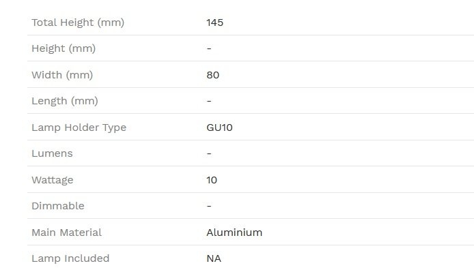This screenshot has height=270, width=474.
Task: Select the NA lamp included value
Action: click(214, 258)
